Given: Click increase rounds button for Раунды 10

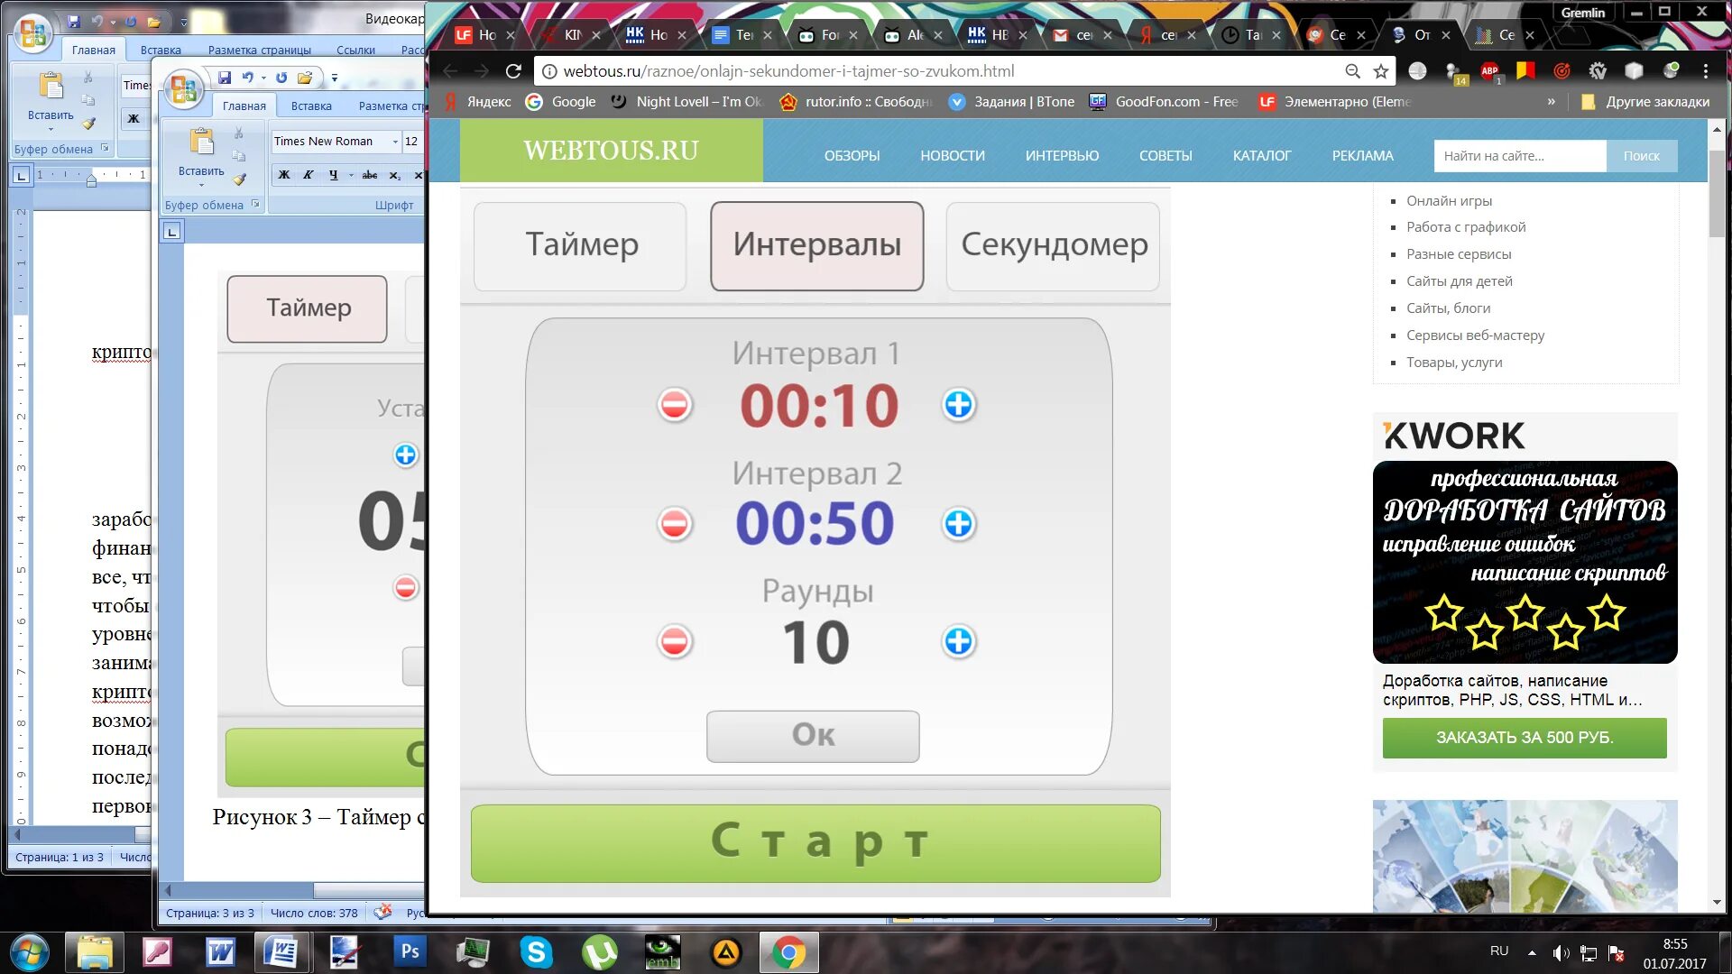Looking at the screenshot, I should 960,642.
